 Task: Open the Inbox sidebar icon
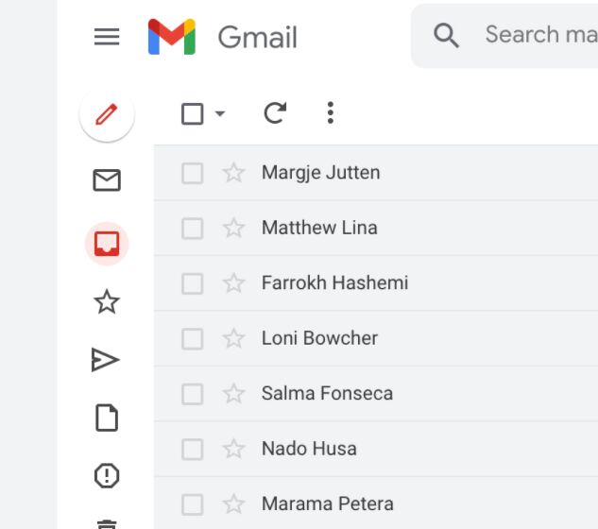coord(107,244)
